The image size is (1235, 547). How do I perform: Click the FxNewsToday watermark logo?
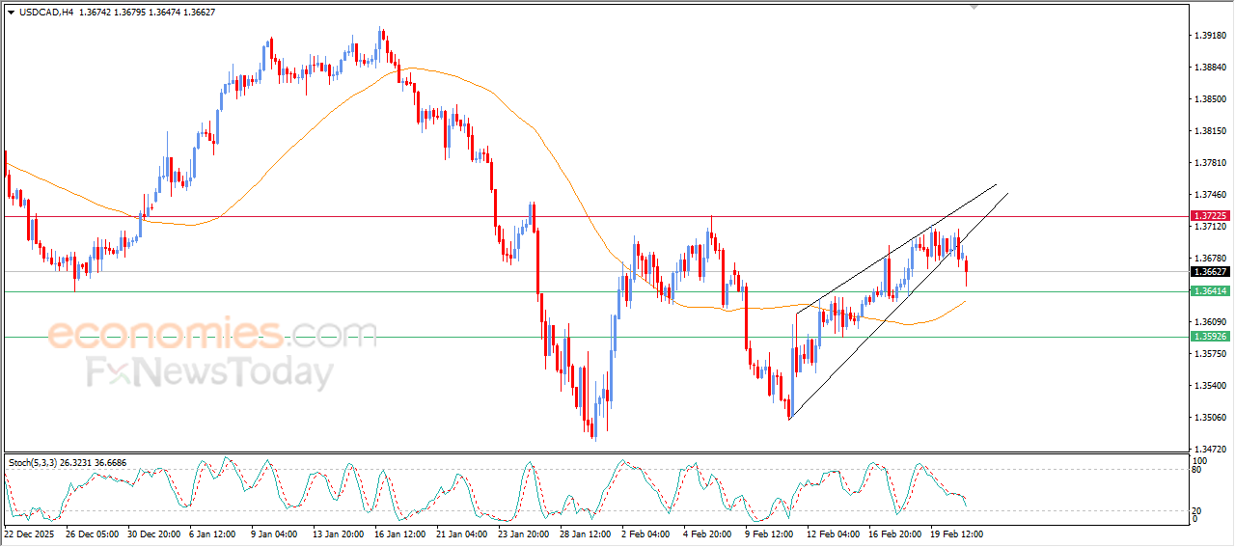209,372
